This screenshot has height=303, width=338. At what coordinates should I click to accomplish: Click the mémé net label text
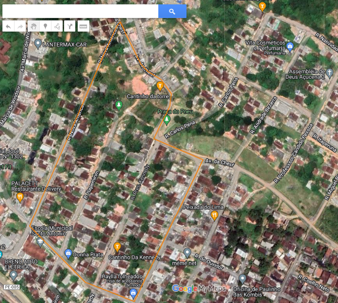point(185,263)
